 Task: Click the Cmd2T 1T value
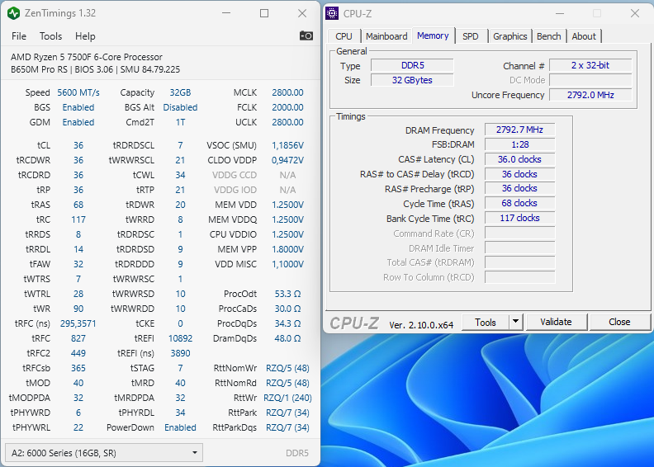[180, 122]
